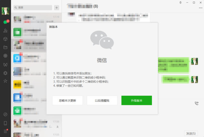The image size is (204, 137).
Task: Click the cat avatar beside the small green message
Action: (194, 80)
